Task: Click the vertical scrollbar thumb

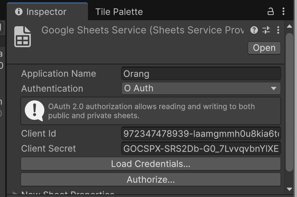Action: (289, 102)
